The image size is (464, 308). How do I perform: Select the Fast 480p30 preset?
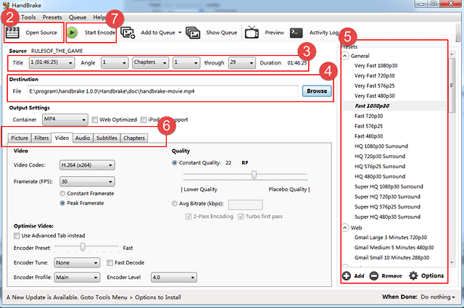368,136
